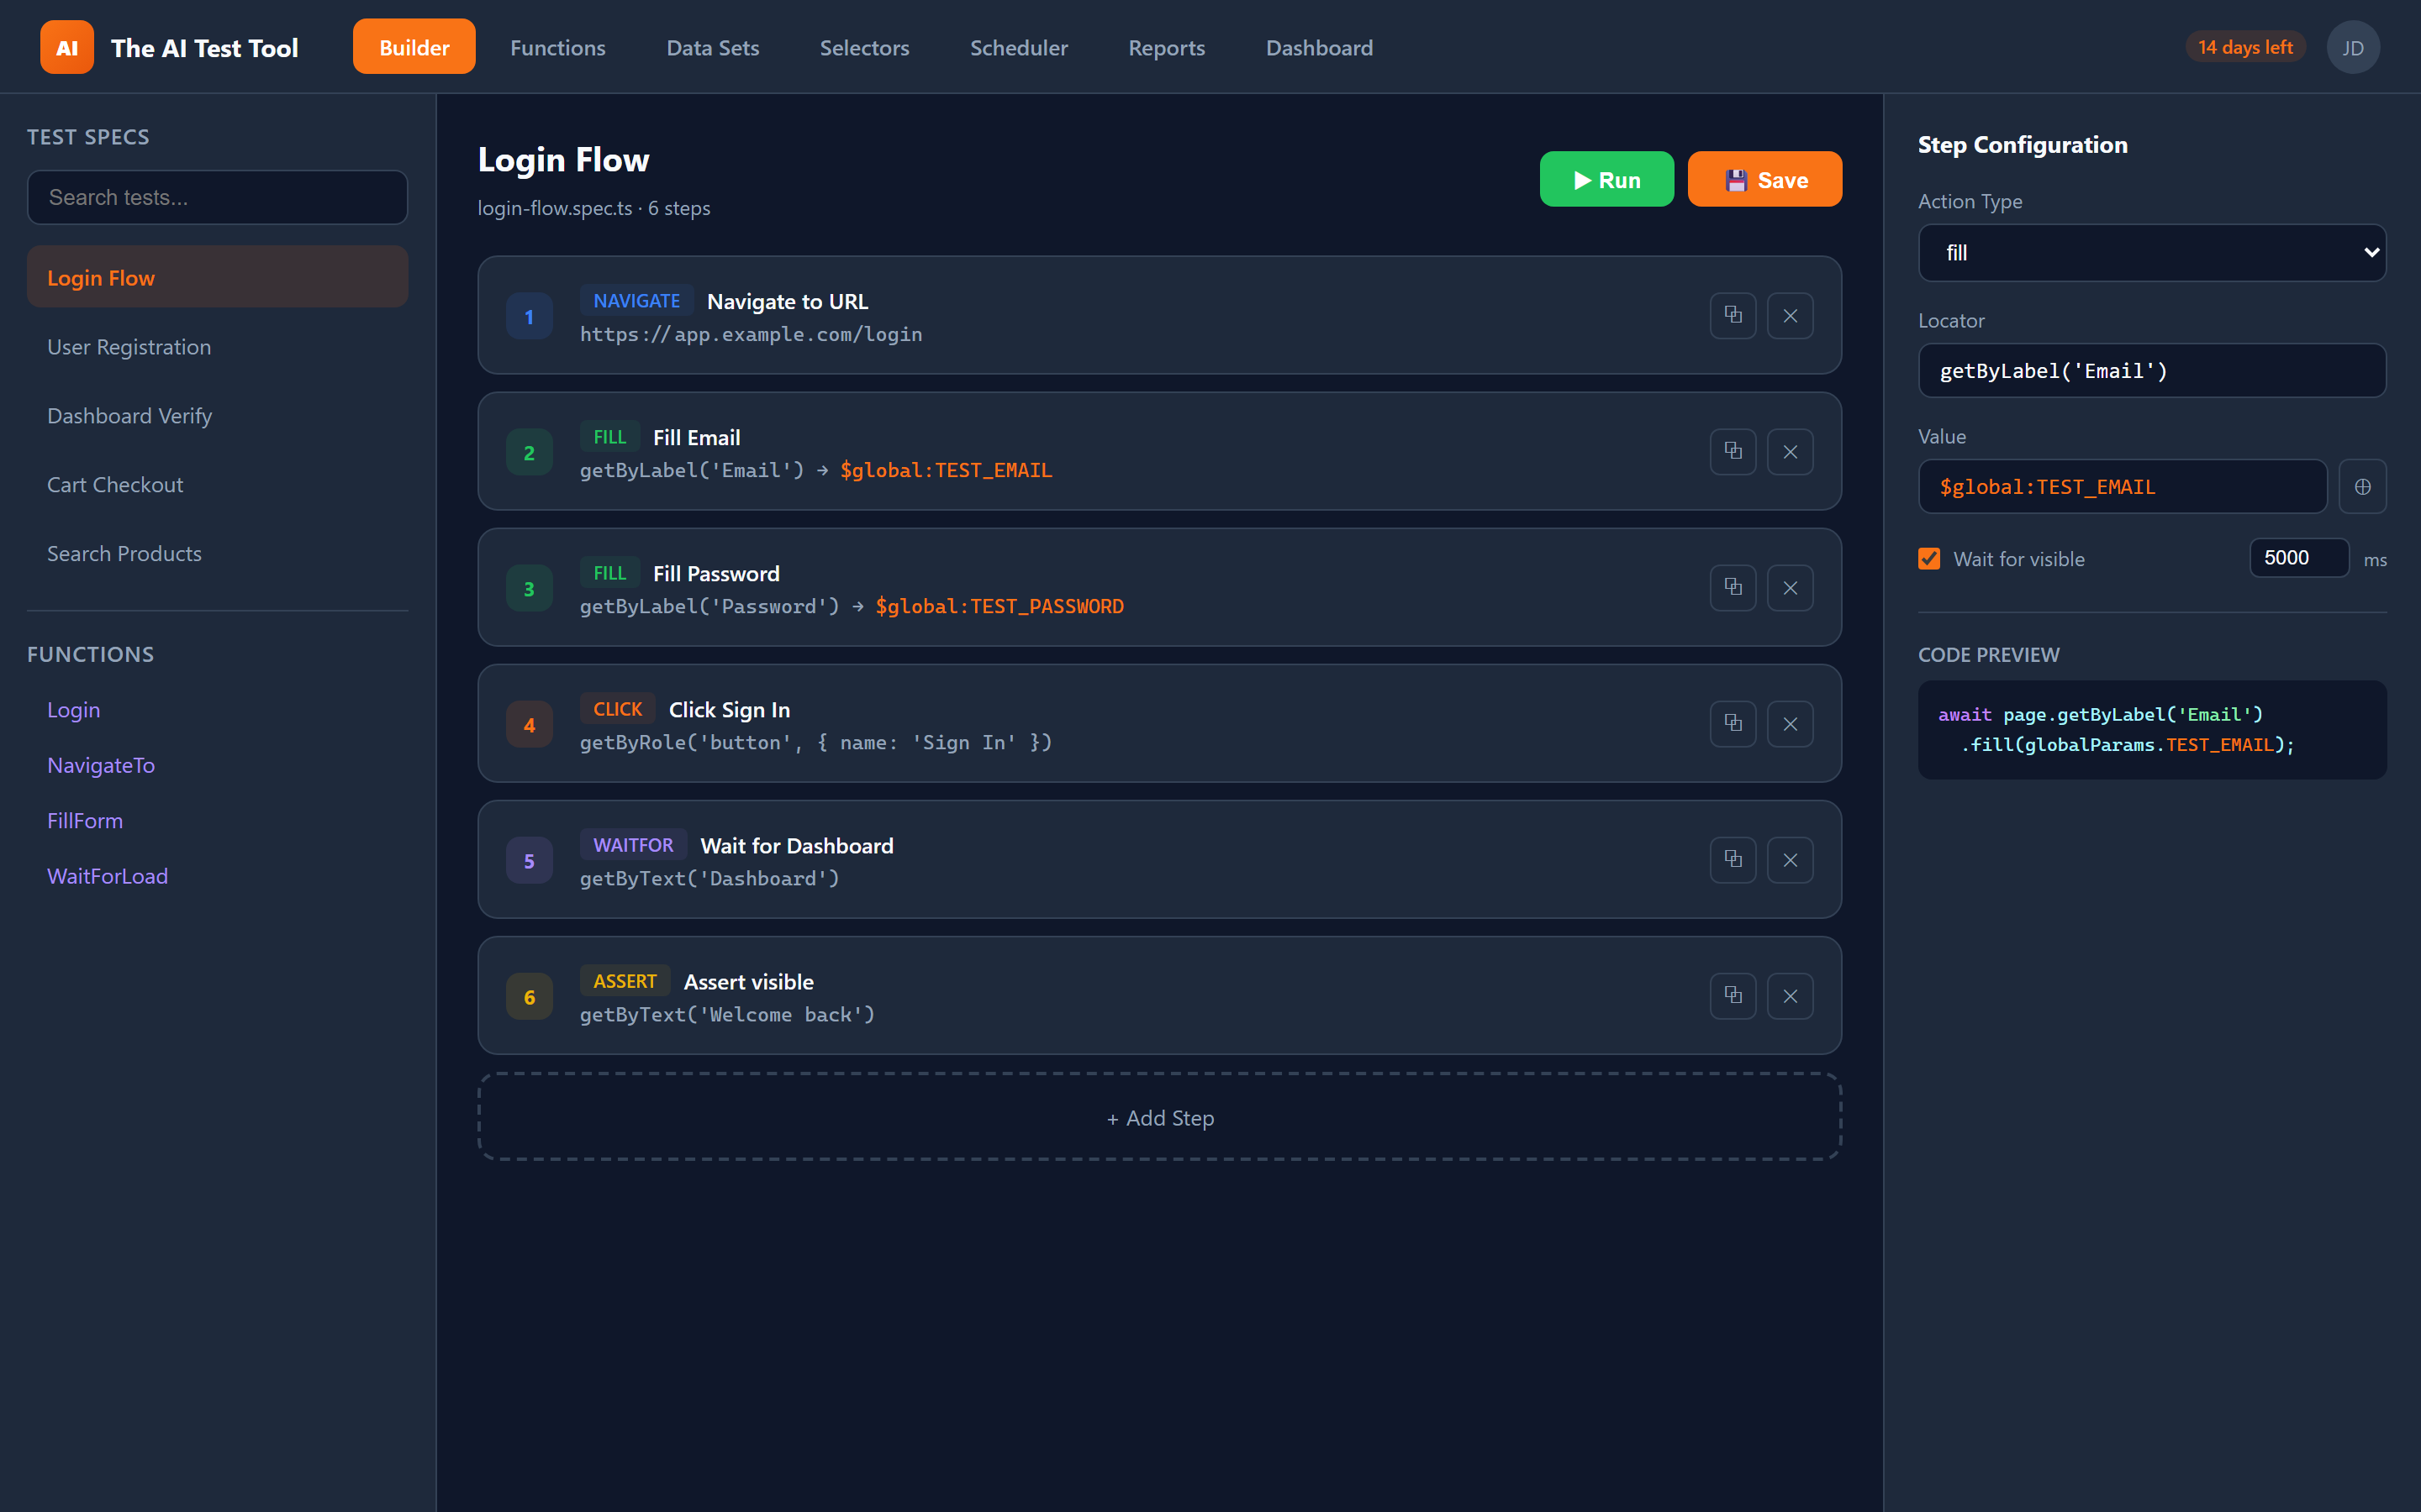Viewport: 2421px width, 1512px height.
Task: Open the Data Sets section
Action: coord(712,47)
